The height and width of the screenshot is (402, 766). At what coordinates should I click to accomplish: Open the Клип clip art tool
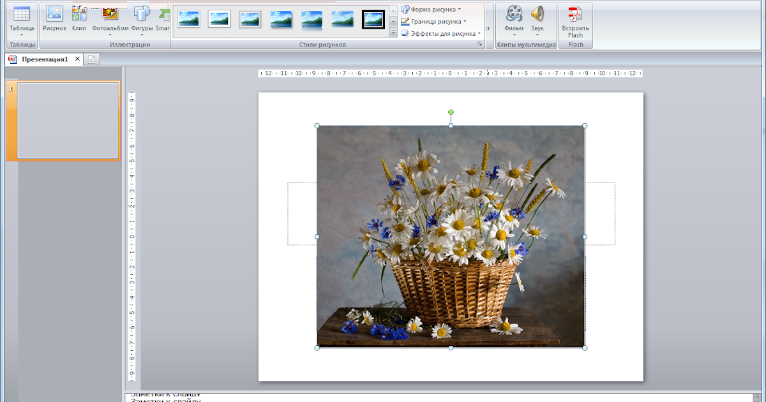click(79, 19)
